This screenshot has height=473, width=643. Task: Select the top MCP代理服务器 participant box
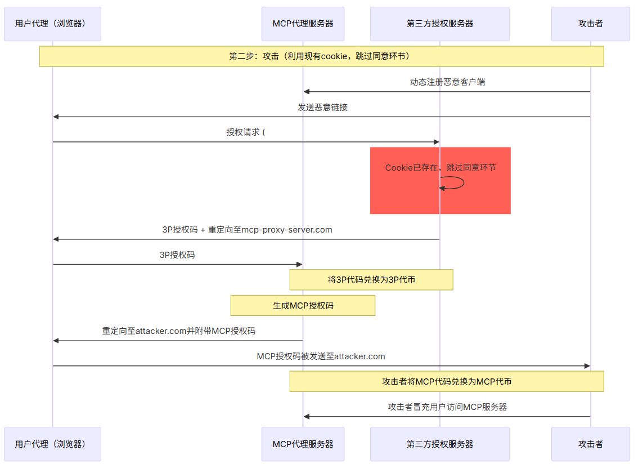303,24
